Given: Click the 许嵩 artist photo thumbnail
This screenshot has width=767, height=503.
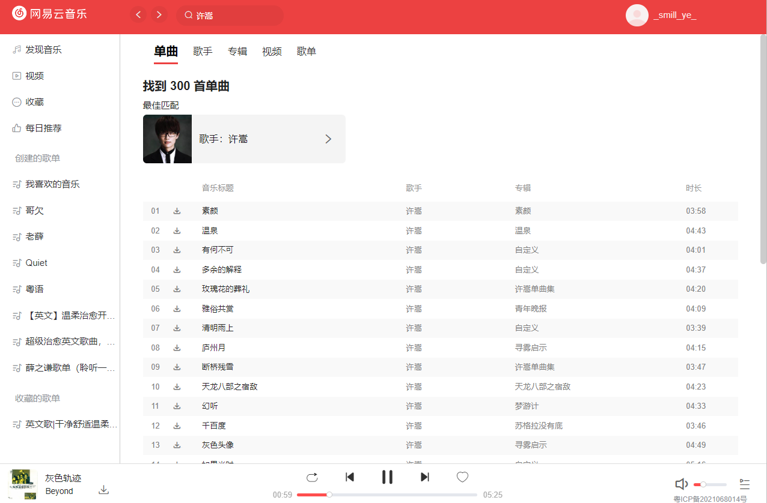Looking at the screenshot, I should click(x=167, y=139).
